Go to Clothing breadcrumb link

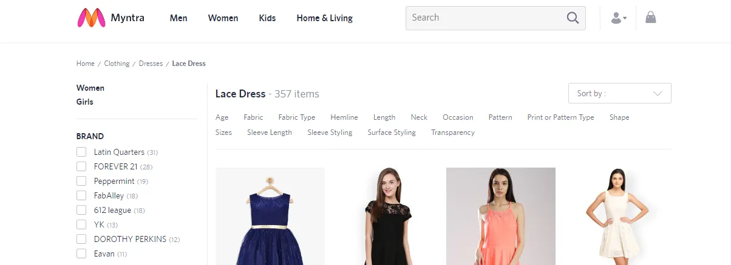click(117, 64)
